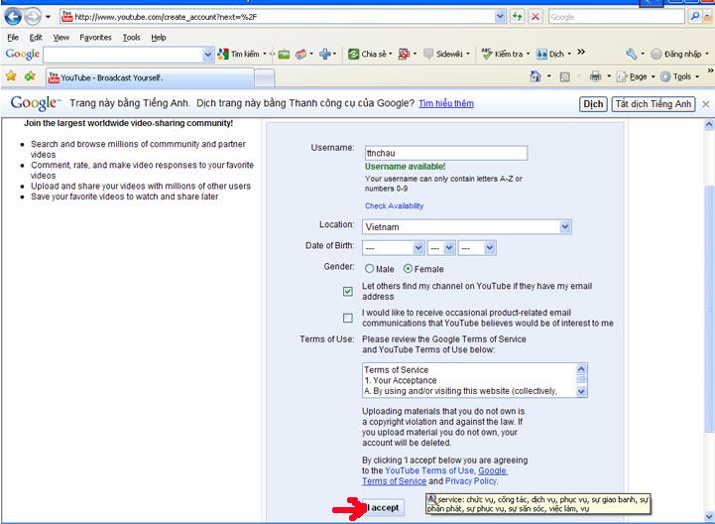Select the Male gender radio button
The height and width of the screenshot is (524, 715).
click(x=369, y=269)
